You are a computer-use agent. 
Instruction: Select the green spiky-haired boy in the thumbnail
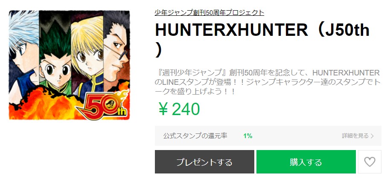click(55, 60)
